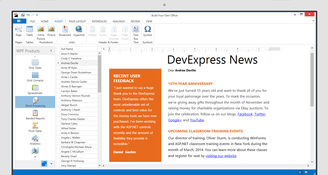Click name list scrollbar up arrow
The height and width of the screenshot is (175, 328).
click(100, 53)
